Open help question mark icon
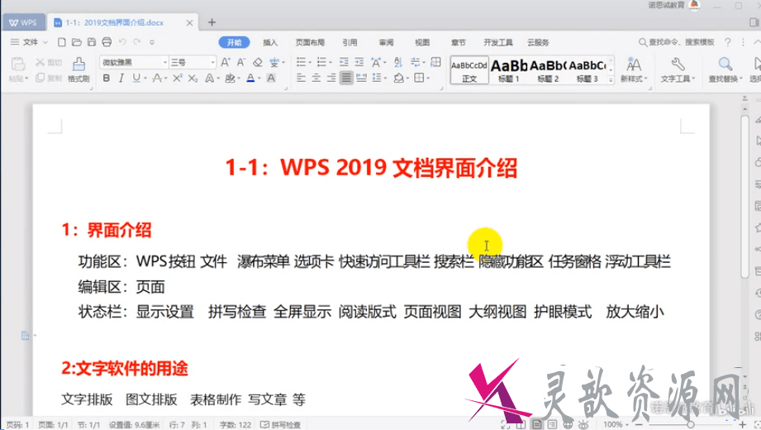Viewport: 761px width, 430px height. [727, 42]
